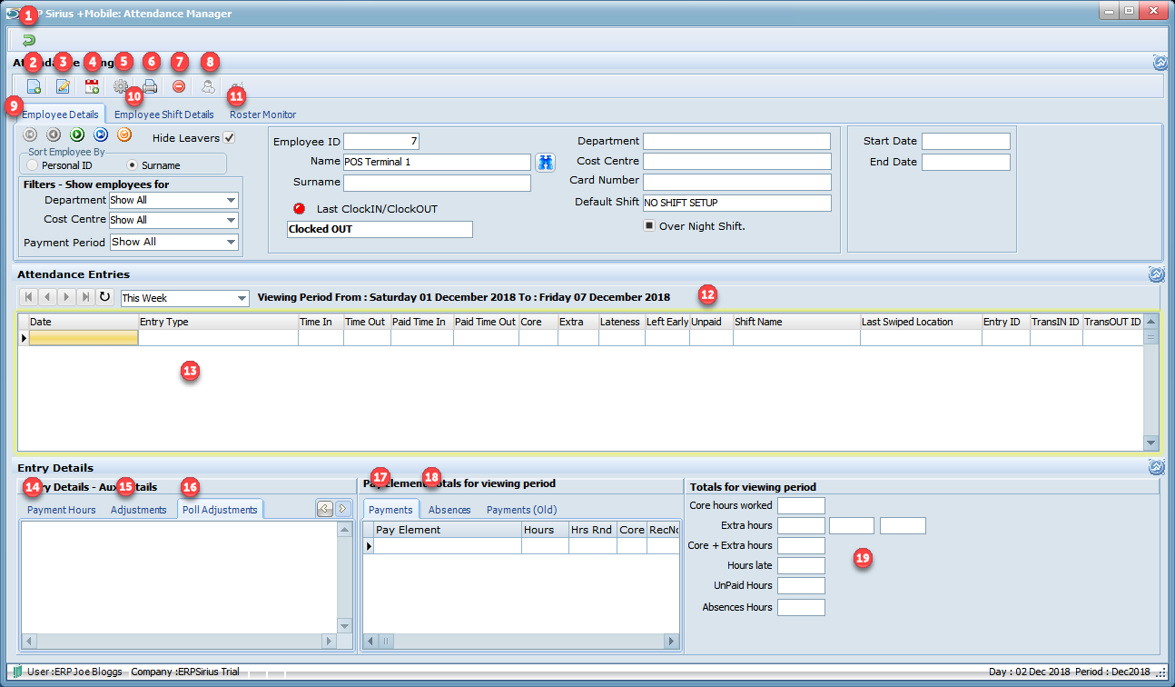
Task: Click the Core hours worked field
Action: pos(801,505)
